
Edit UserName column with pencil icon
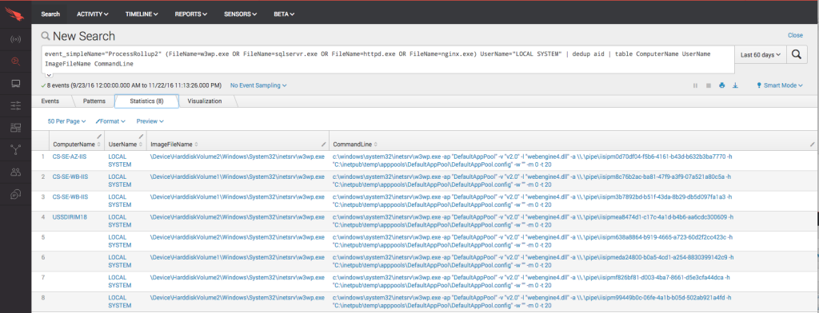pyautogui.click(x=142, y=137)
